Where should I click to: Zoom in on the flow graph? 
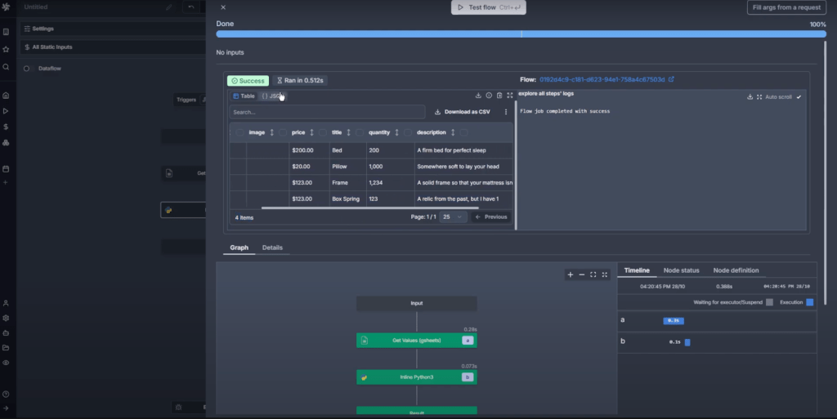[x=570, y=274]
